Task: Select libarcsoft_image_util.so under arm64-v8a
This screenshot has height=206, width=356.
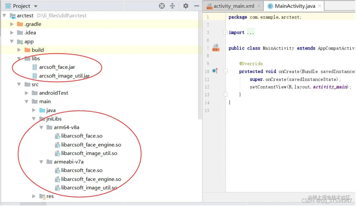Action: [89, 153]
